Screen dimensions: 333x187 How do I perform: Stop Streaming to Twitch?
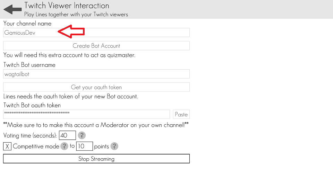[x=96, y=159]
